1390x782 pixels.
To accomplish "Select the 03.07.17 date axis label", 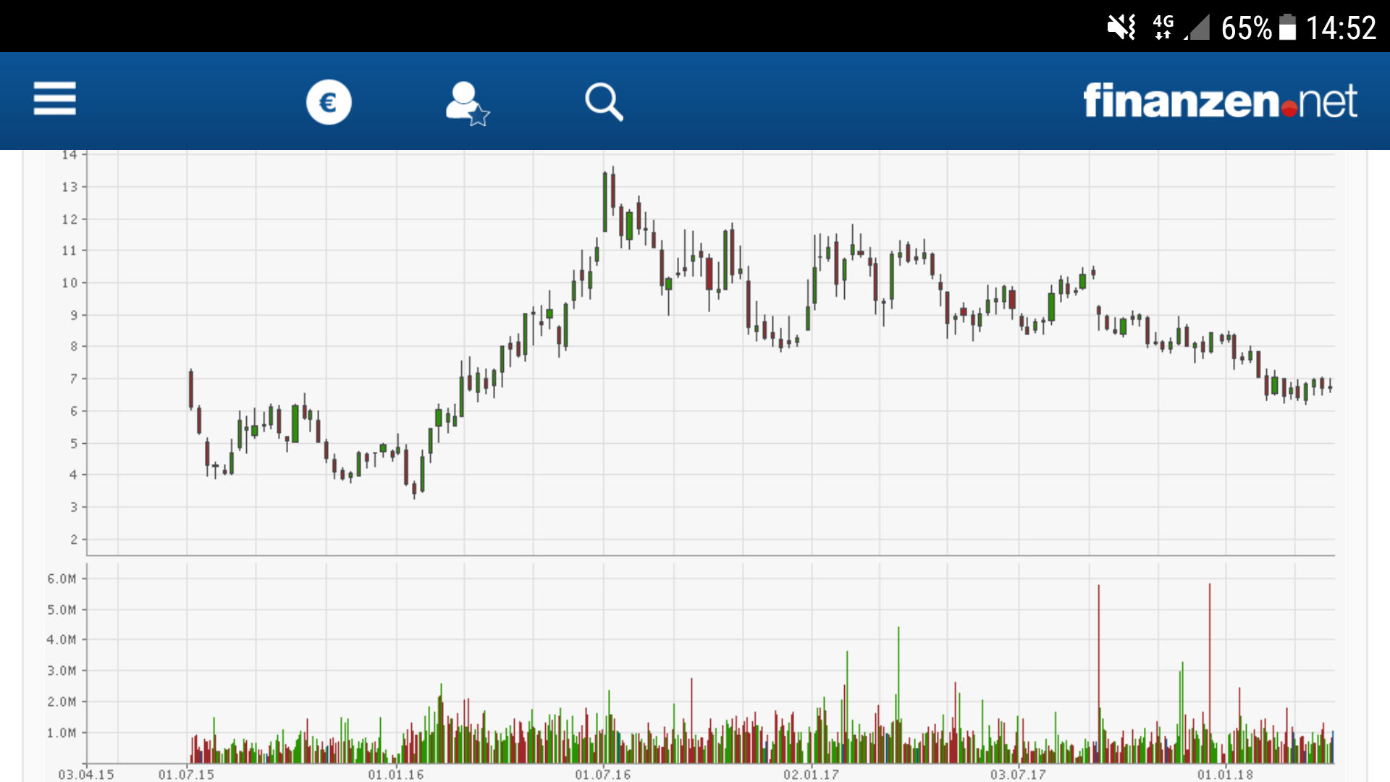I will (1018, 774).
